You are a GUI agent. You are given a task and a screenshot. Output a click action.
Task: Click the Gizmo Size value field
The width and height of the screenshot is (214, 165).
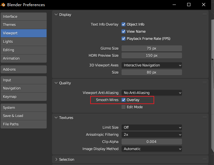pos(152,48)
